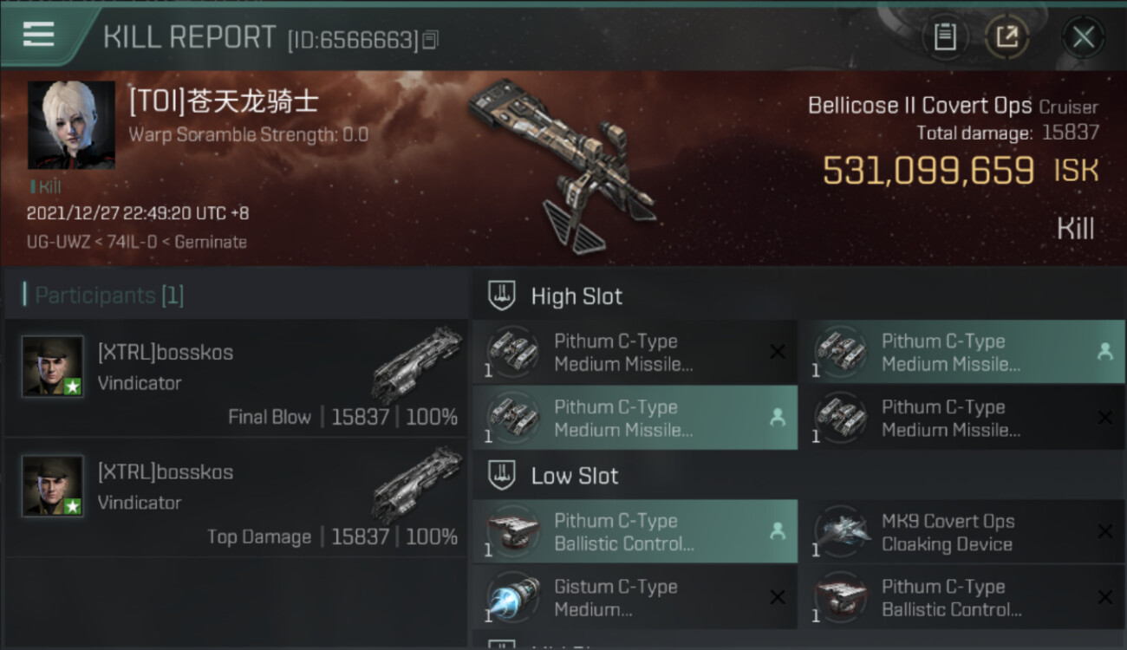Click the clipboard report icon
The height and width of the screenshot is (650, 1127).
pyautogui.click(x=944, y=37)
